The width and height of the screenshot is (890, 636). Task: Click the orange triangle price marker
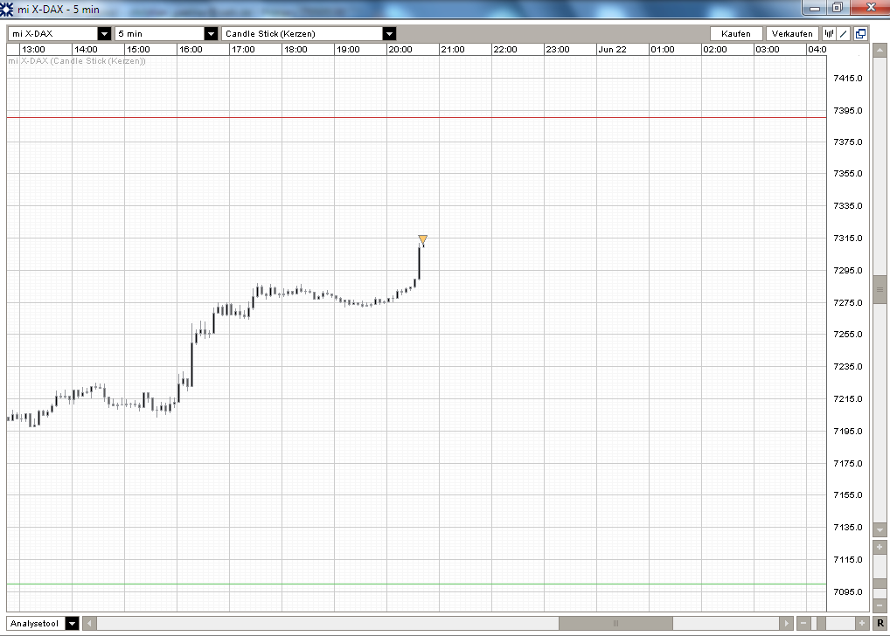click(x=423, y=239)
